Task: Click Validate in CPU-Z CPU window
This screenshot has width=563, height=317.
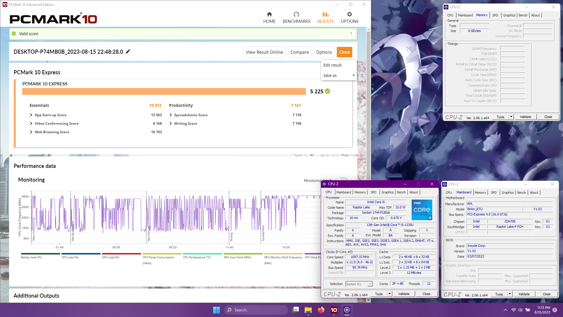Action: tap(404, 294)
